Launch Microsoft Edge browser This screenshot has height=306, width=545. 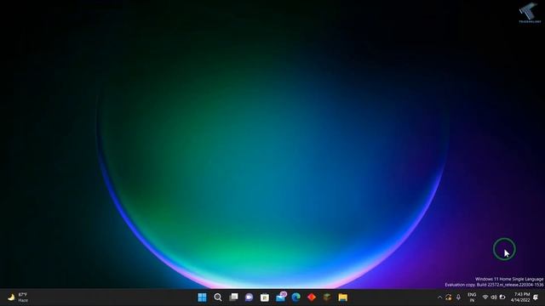point(296,297)
